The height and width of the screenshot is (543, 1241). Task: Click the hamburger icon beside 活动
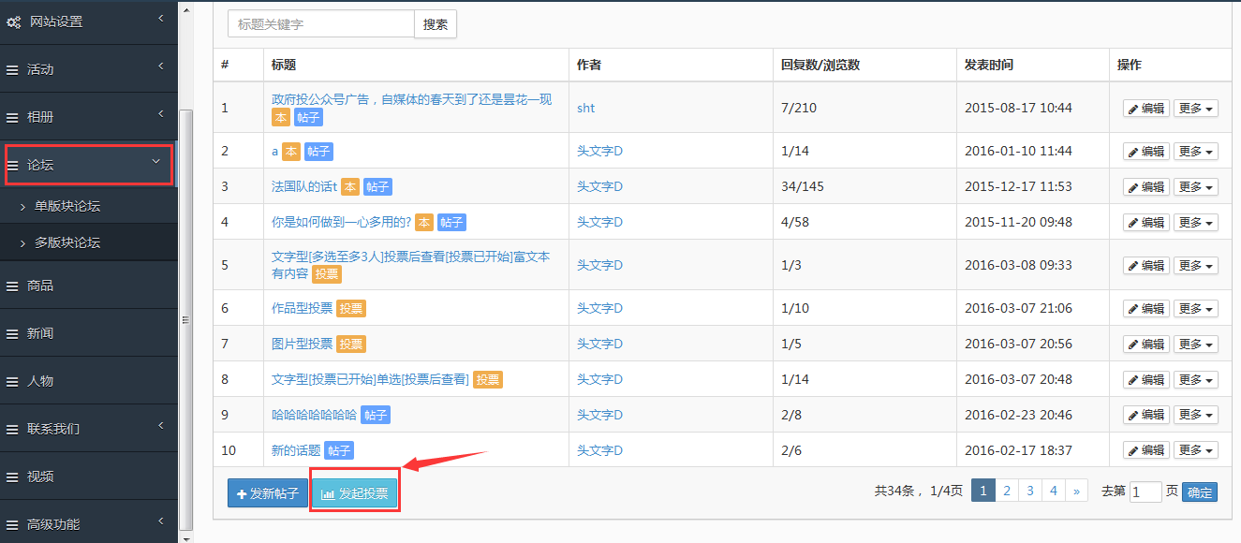click(x=13, y=70)
